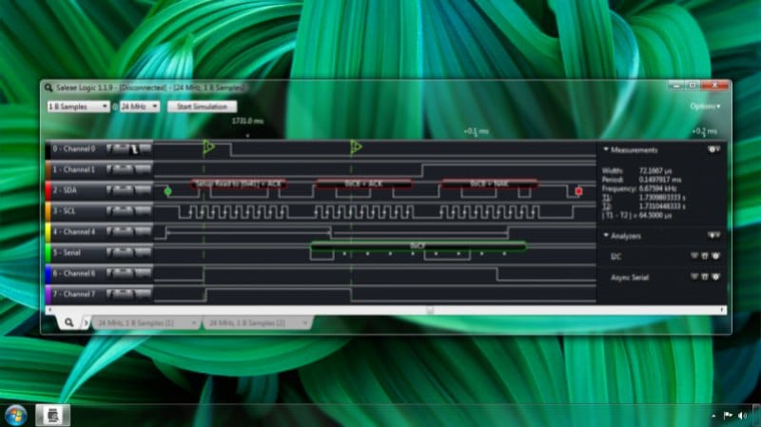The height and width of the screenshot is (427, 761).
Task: Click the +0.1 ms time ruler label
Action: coord(477,131)
